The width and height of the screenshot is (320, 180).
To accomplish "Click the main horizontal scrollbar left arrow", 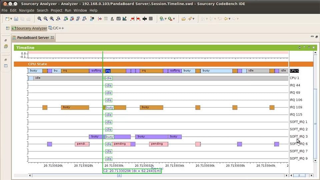I will 30,176.
